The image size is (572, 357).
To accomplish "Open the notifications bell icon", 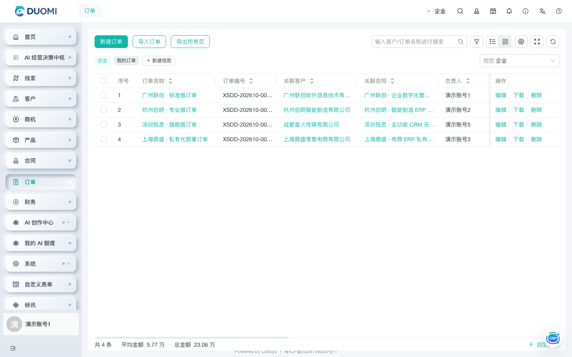I will pos(509,11).
